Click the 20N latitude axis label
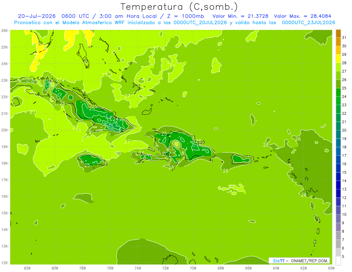 (4, 130)
